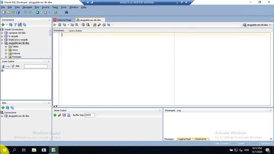Viewport: 274px width, 154px height.
Task: Click the Save All icon in main toolbar
Action: point(18,12)
